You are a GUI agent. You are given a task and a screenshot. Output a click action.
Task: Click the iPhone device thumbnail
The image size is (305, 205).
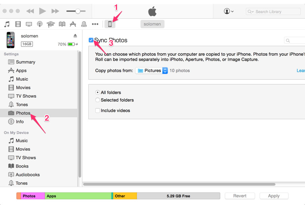11,40
